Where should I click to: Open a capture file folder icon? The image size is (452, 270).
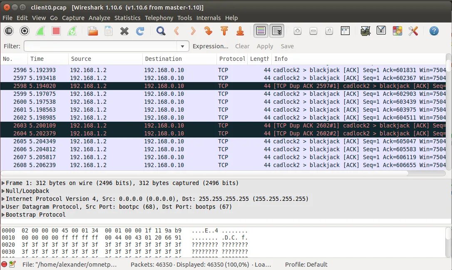click(93, 31)
